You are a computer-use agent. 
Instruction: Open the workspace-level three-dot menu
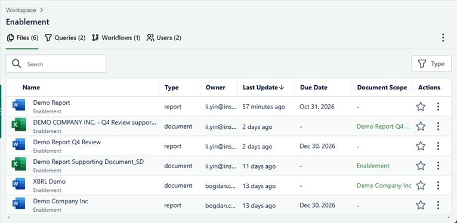[x=443, y=38]
